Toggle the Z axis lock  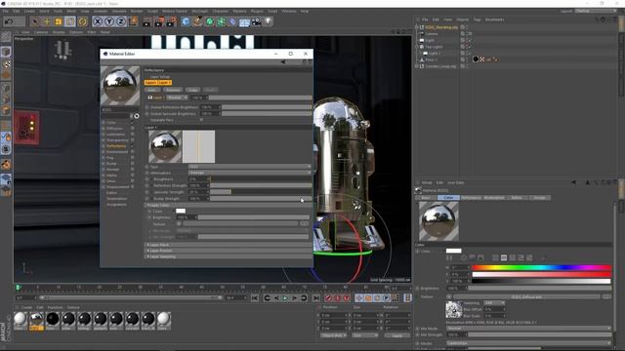[121, 21]
